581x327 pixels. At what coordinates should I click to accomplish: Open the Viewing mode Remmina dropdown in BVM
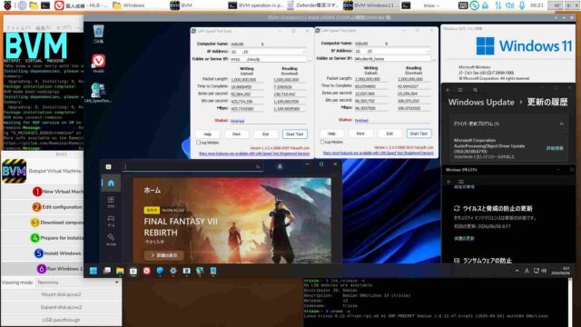pyautogui.click(x=78, y=282)
